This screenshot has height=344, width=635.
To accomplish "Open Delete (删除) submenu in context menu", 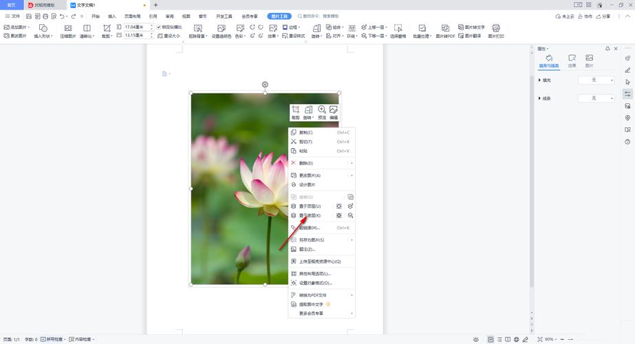I will click(321, 163).
